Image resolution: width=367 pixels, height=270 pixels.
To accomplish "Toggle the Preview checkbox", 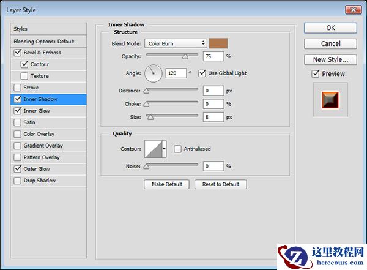I will (316, 74).
